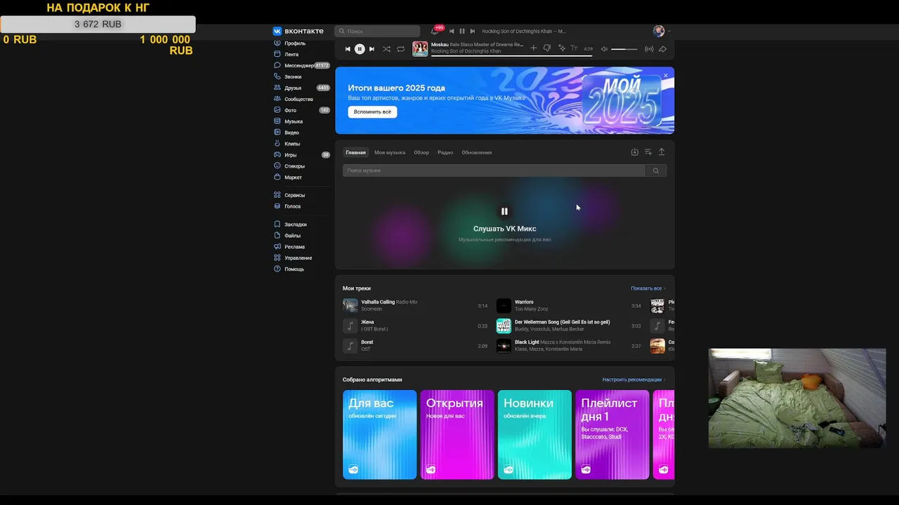This screenshot has height=505, width=899.
Task: Open Клипы in the sidebar
Action: tap(292, 144)
